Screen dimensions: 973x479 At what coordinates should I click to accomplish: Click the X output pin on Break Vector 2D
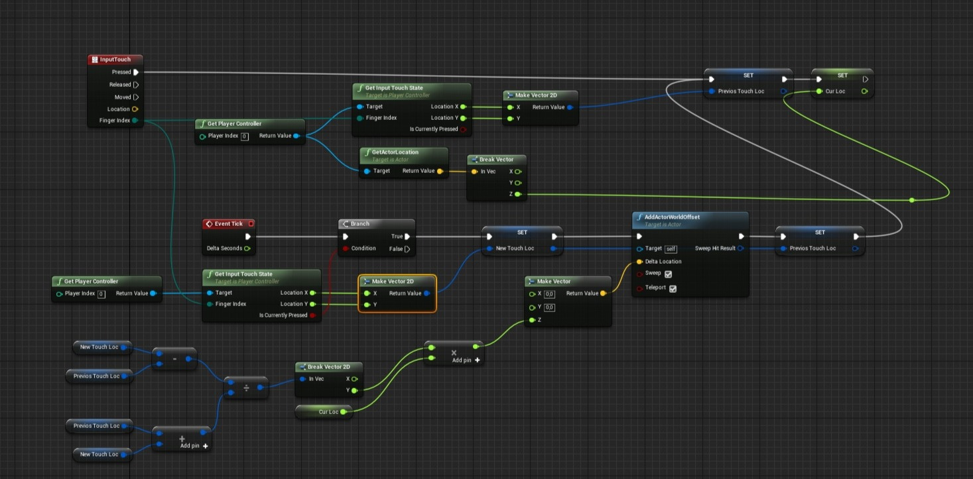[354, 379]
